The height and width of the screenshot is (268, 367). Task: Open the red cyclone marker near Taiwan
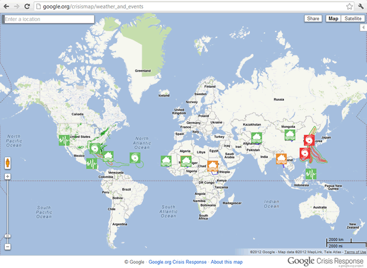tap(305, 153)
